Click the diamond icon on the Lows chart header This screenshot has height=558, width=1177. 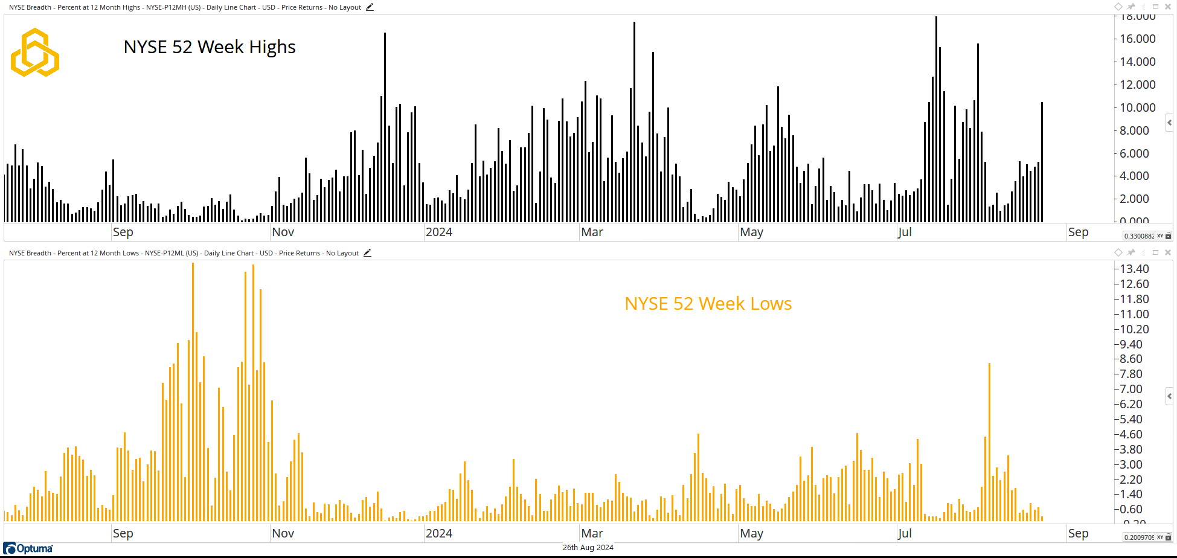1118,252
